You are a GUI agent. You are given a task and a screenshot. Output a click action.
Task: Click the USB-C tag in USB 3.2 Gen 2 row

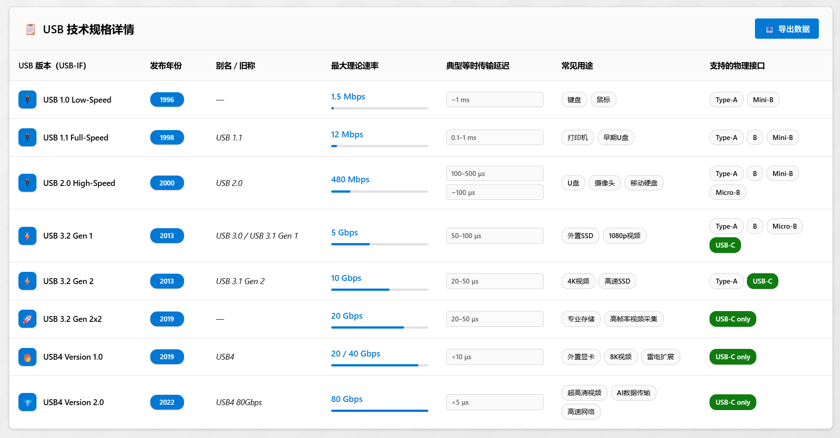(x=763, y=281)
